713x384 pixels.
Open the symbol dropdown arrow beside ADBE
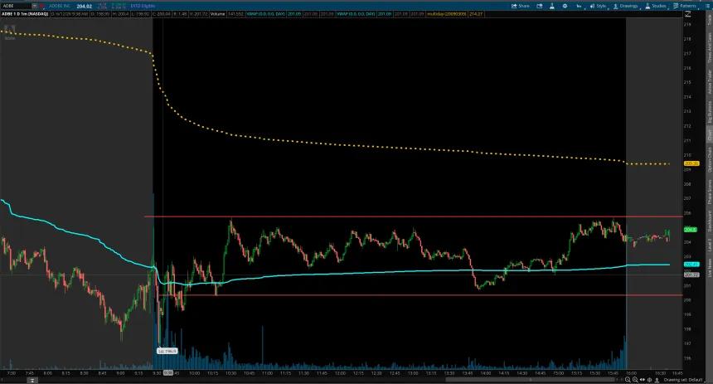35,6
